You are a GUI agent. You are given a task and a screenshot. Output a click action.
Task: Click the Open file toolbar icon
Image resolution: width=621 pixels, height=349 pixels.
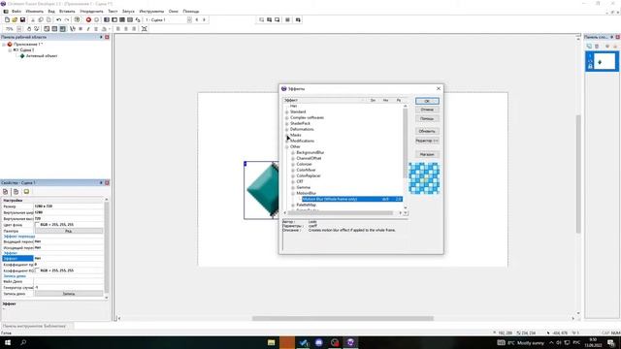15,19
